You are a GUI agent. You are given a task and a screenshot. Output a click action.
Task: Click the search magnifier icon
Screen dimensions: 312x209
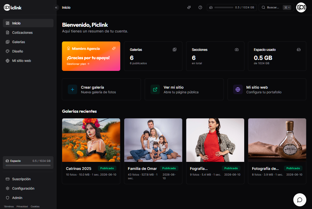pyautogui.click(x=263, y=7)
